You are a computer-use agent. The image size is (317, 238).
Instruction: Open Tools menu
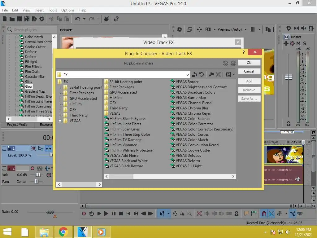point(52,10)
